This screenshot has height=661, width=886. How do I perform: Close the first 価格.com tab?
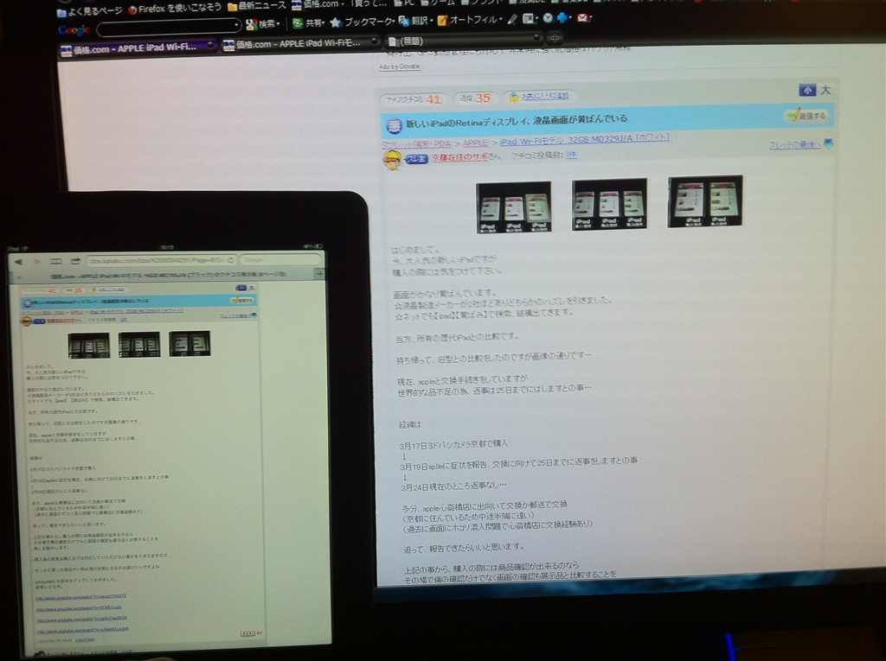click(x=210, y=45)
